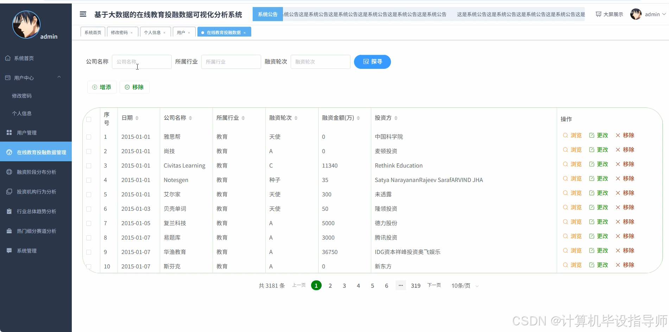
Task: Go to the 下一页 next page
Action: tap(434, 285)
